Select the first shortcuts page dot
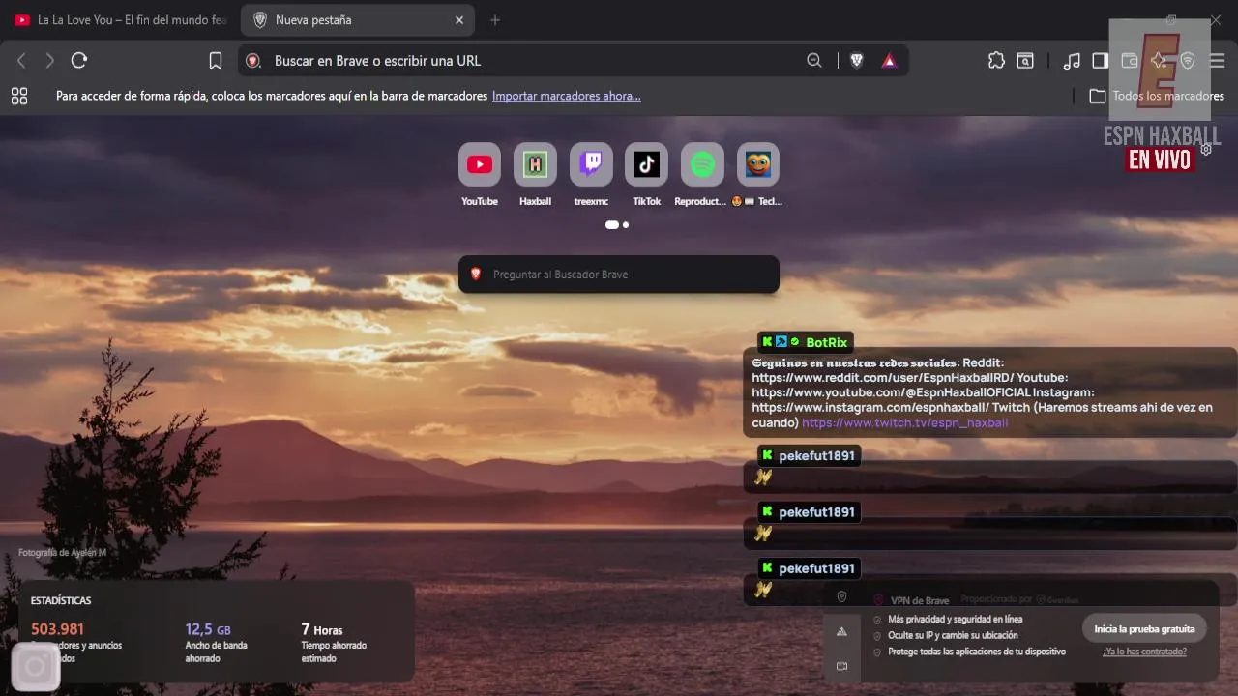 (x=612, y=224)
